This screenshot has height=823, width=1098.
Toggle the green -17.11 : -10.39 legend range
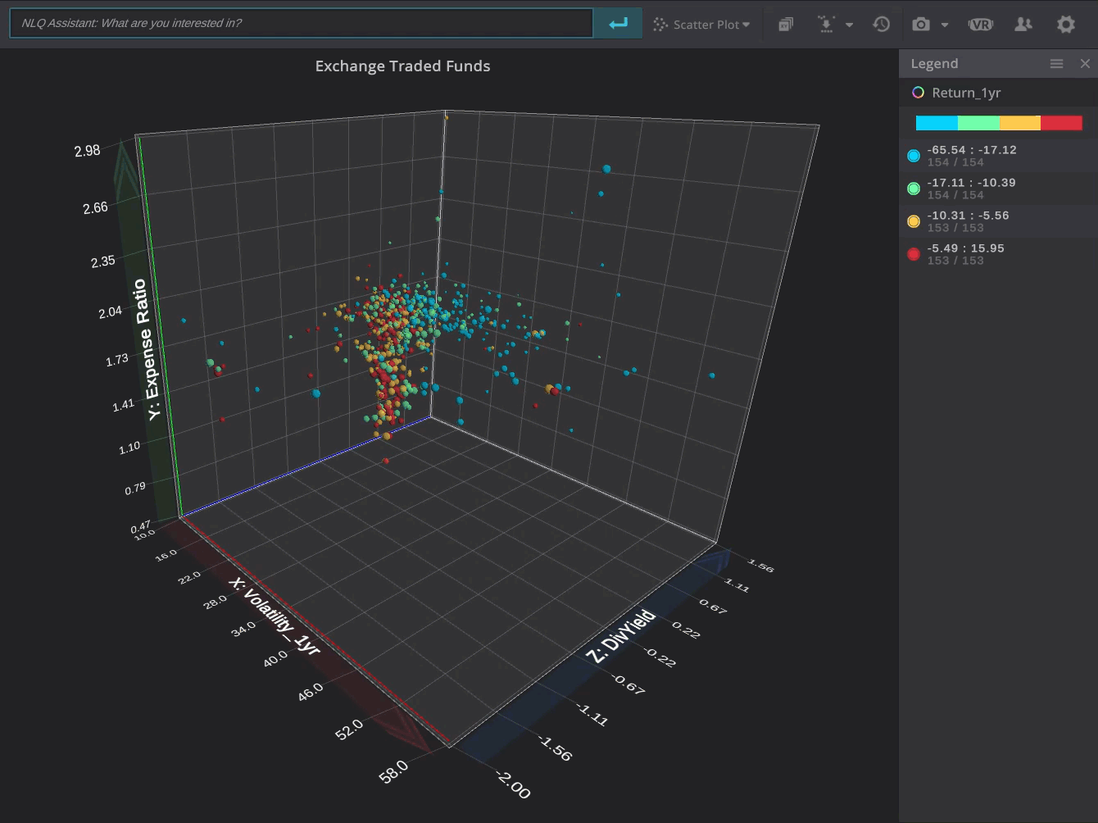point(914,189)
